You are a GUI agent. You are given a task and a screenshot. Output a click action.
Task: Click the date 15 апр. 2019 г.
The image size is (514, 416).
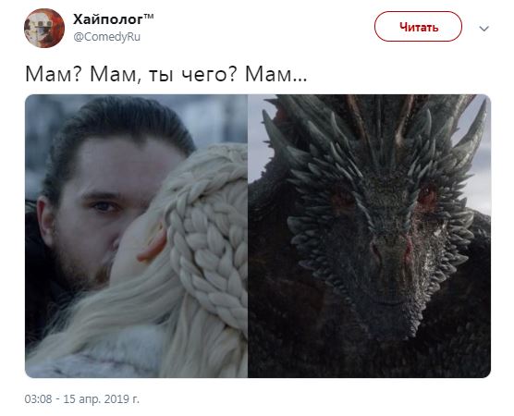click(102, 399)
